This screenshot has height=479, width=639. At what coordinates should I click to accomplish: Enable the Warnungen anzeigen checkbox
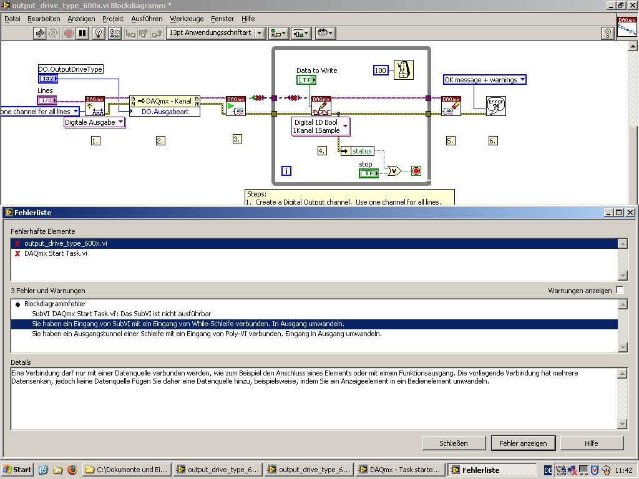pyautogui.click(x=620, y=290)
